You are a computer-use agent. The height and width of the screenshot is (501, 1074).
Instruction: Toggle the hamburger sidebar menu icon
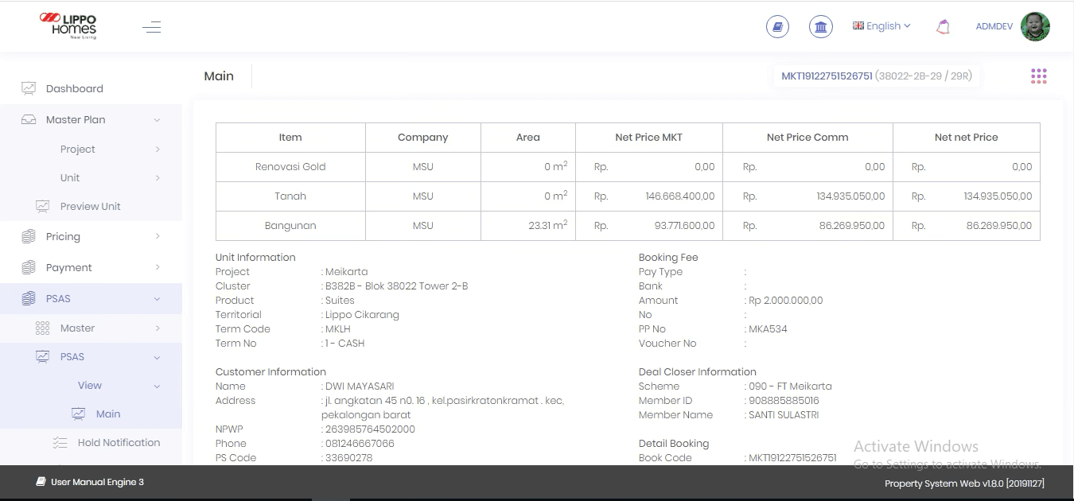click(x=151, y=27)
